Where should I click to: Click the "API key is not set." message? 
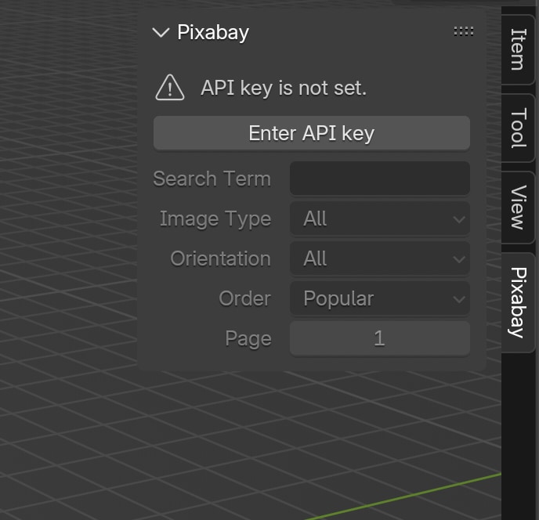tap(284, 88)
